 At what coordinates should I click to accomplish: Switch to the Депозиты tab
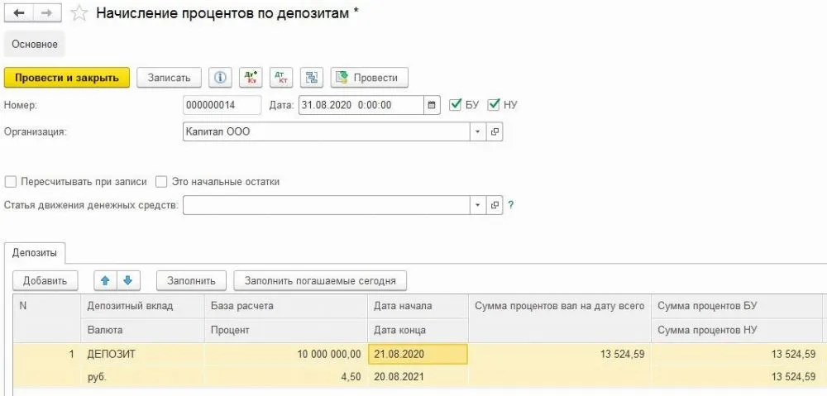(x=35, y=252)
